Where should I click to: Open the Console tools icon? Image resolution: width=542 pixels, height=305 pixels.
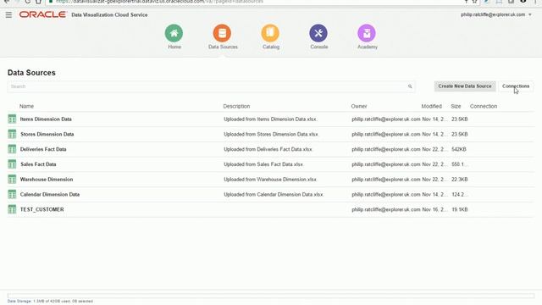pos(318,33)
